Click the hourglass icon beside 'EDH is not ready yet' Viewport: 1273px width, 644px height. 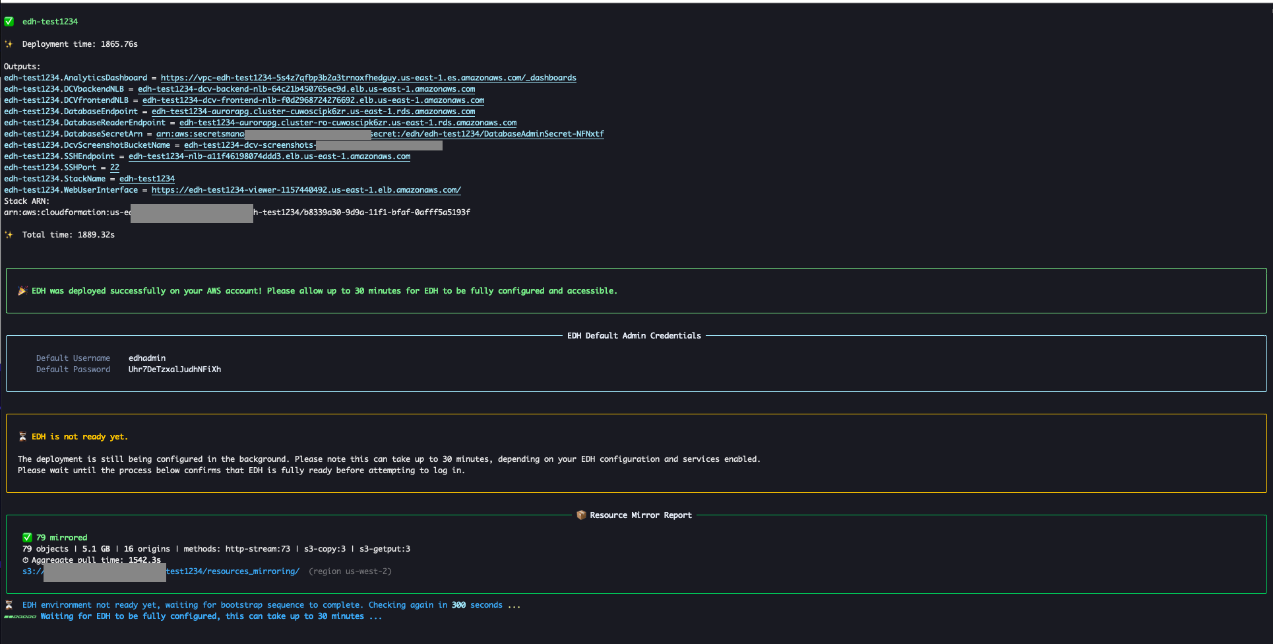pos(22,437)
